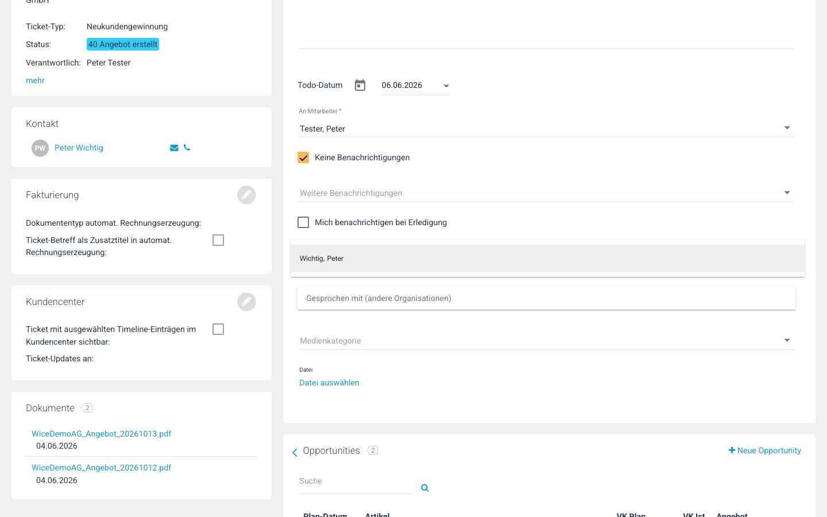Collapse Opportunities with the left chevron
This screenshot has height=517, width=827.
coord(295,453)
